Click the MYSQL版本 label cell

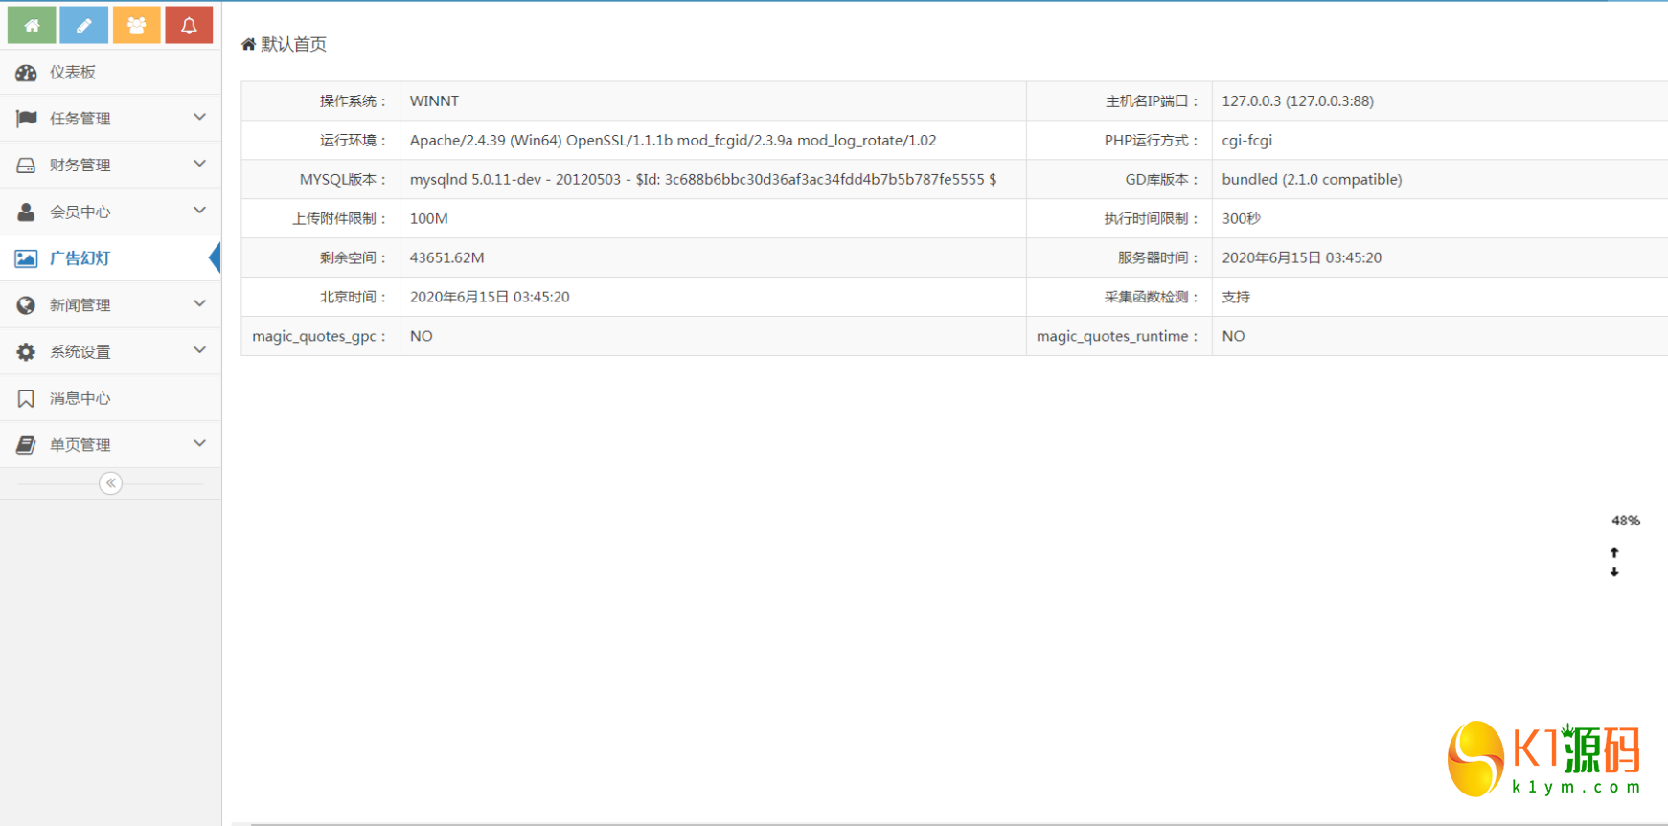pyautogui.click(x=321, y=179)
